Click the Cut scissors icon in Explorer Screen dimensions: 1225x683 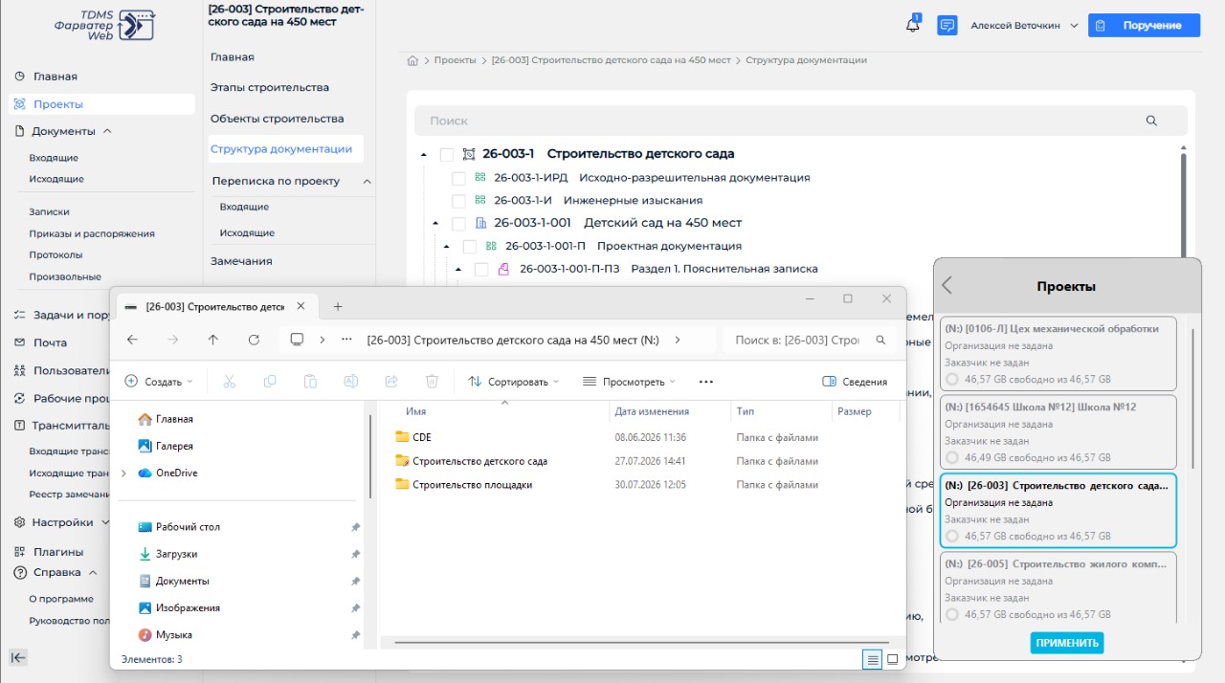click(229, 381)
